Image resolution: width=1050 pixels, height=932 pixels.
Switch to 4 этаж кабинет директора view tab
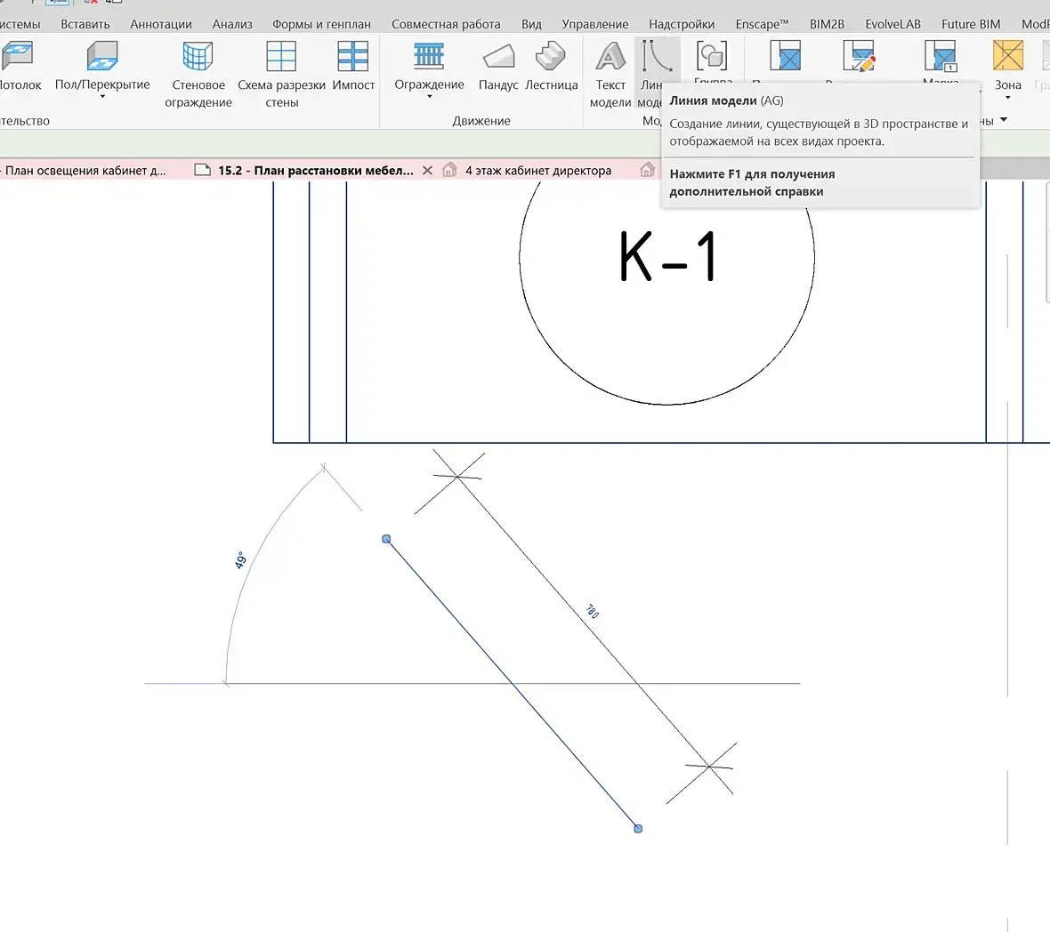click(537, 171)
